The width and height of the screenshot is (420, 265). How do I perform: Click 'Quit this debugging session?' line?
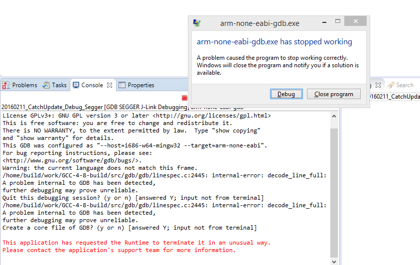(133, 198)
